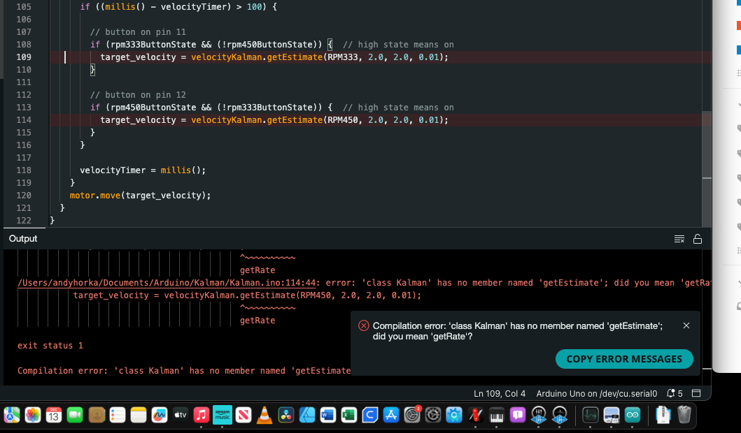Open Amazon Music from the dock
This screenshot has width=741, height=433.
click(x=223, y=415)
